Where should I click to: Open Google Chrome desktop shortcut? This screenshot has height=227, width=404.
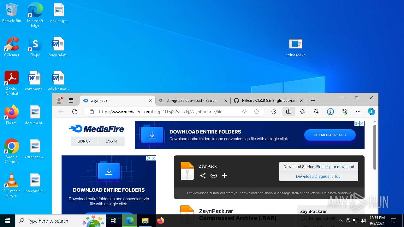(12, 151)
